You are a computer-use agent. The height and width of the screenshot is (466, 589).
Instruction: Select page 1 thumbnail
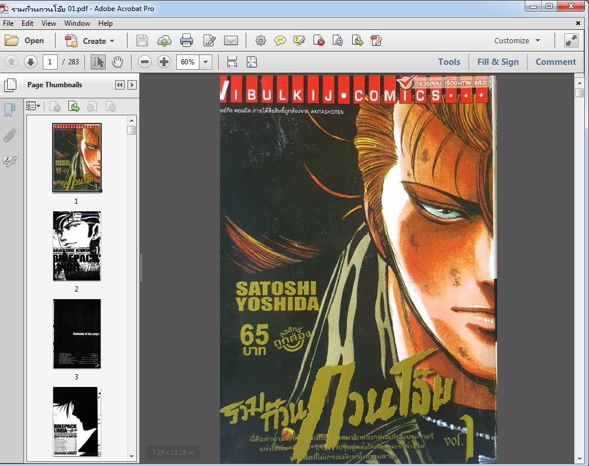click(77, 157)
